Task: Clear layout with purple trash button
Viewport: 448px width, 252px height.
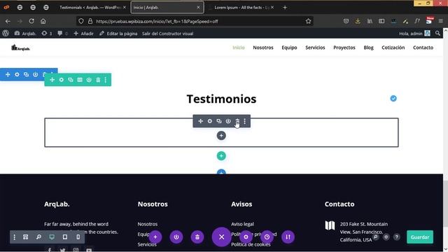Action: click(197, 237)
